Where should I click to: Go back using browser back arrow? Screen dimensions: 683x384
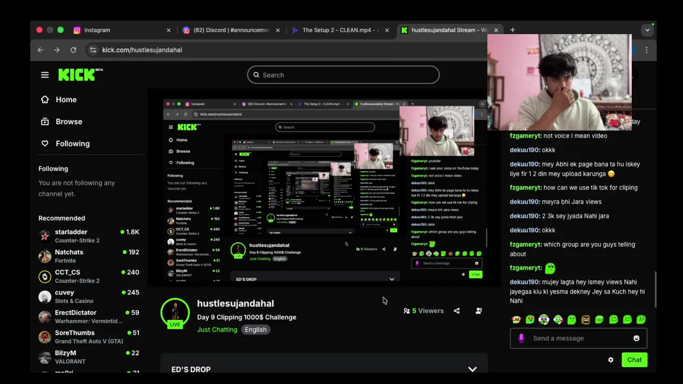(41, 50)
